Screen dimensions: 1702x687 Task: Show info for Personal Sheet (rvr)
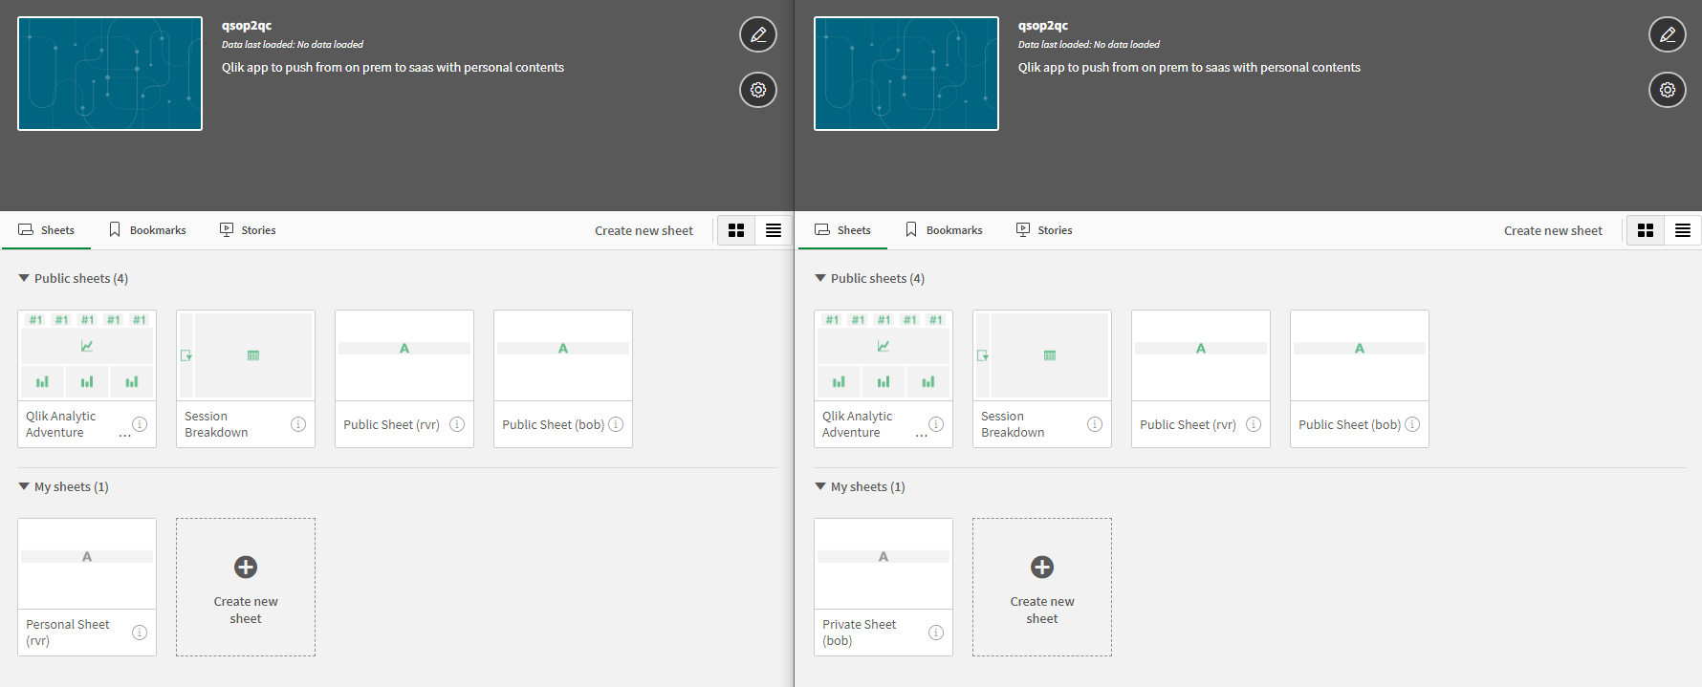click(x=140, y=633)
